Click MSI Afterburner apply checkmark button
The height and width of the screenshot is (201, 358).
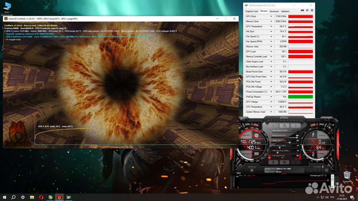click(x=295, y=162)
